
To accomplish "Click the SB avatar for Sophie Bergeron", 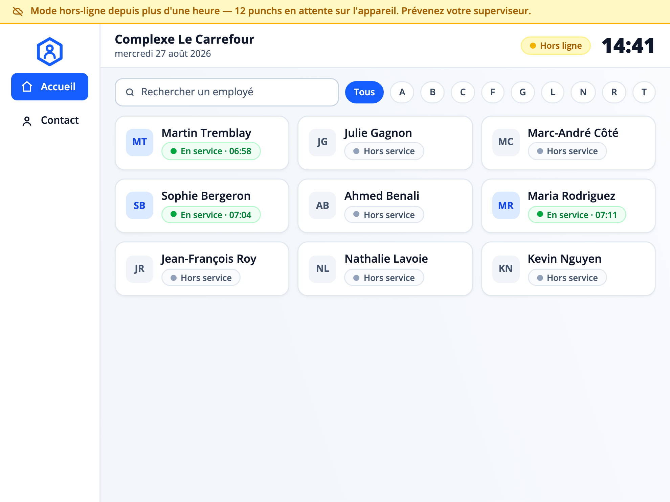I will click(140, 206).
